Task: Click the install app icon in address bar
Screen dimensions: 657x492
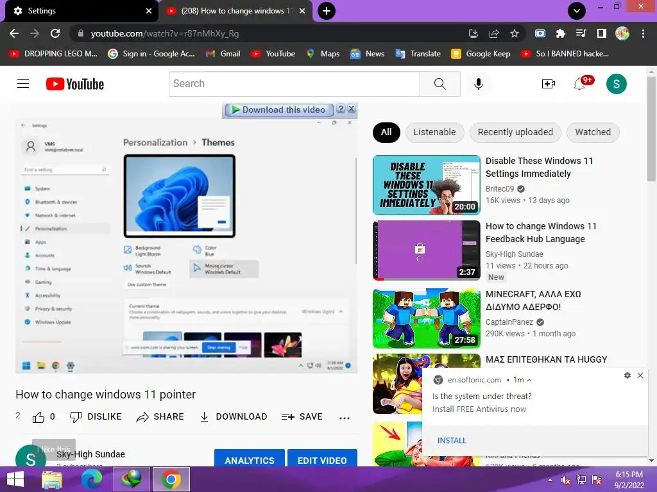Action: (474, 33)
